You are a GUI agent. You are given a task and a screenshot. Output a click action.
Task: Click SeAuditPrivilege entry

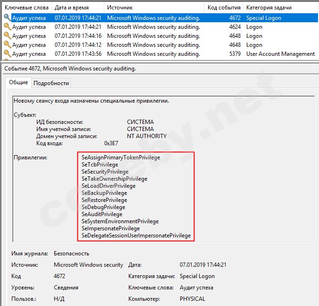pos(102,214)
